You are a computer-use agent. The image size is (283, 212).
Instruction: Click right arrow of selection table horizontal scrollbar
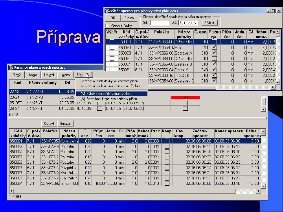click(273, 88)
